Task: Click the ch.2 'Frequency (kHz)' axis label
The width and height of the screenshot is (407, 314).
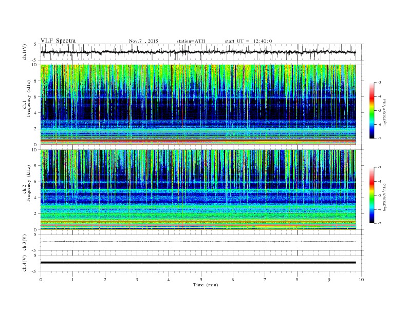Action: point(29,183)
